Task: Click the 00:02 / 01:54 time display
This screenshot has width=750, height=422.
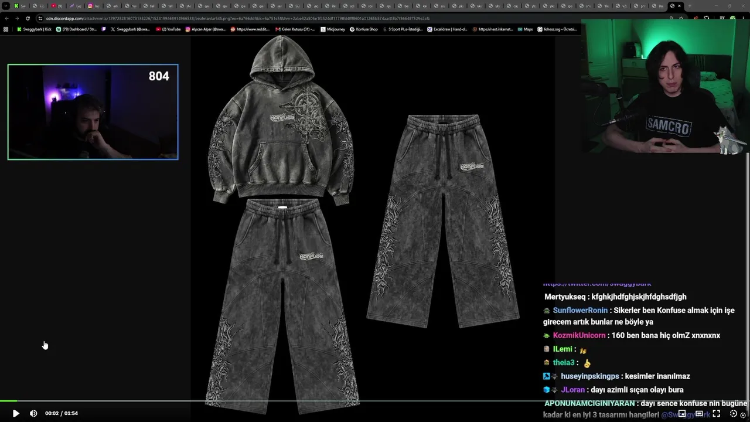Action: 62,413
